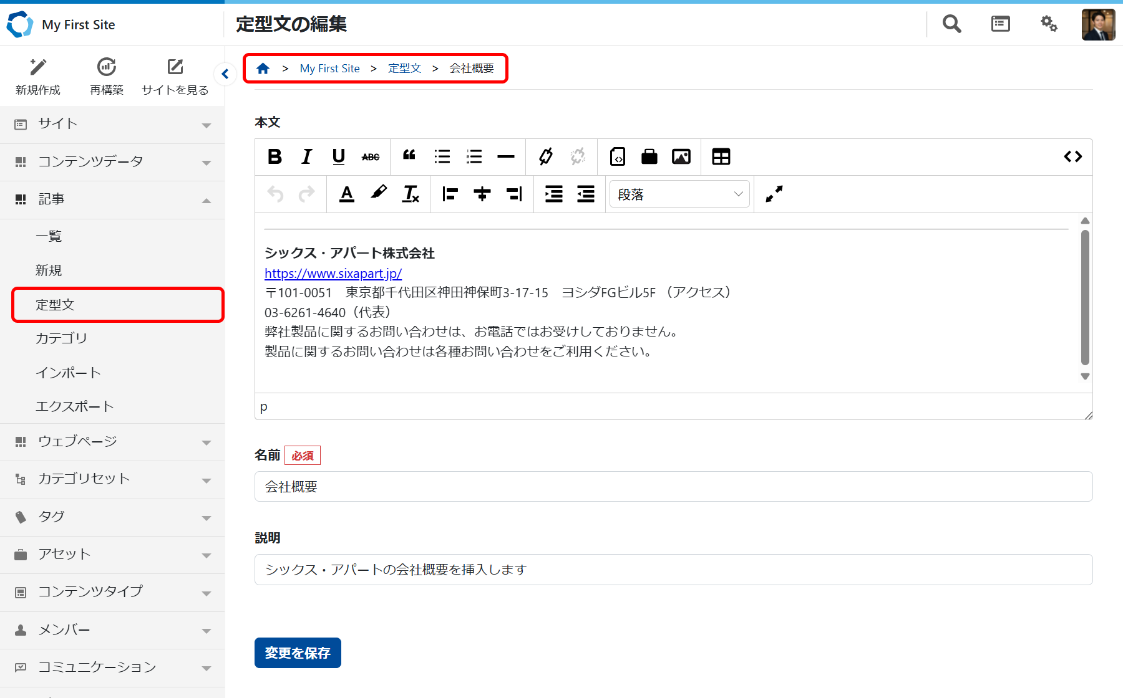Image resolution: width=1123 pixels, height=698 pixels.
Task: Open the sixapart.jp hyperlink in text
Action: click(333, 274)
